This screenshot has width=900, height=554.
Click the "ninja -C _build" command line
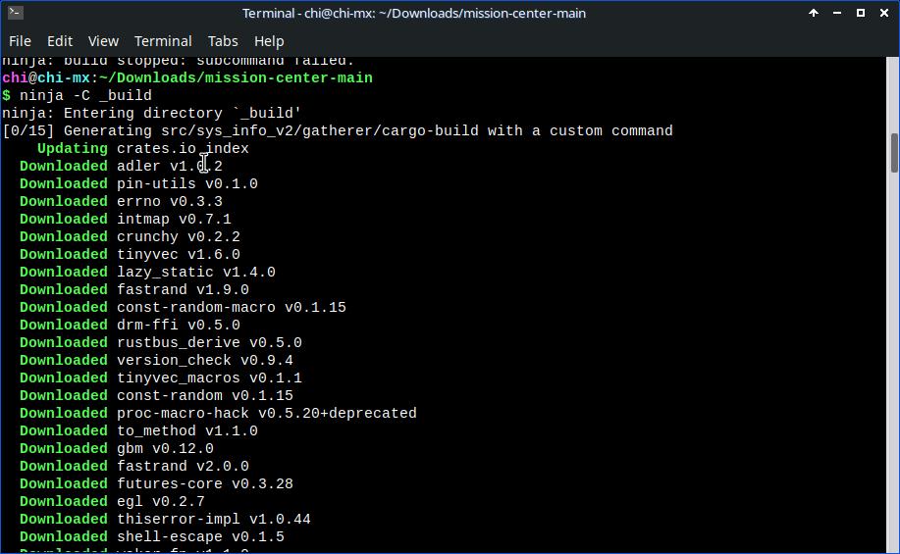click(85, 95)
